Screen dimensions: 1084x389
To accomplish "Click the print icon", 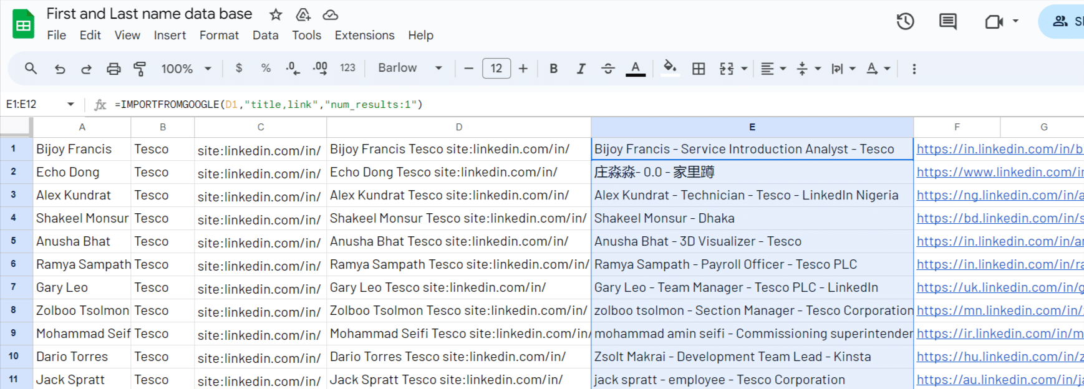I will tap(114, 69).
